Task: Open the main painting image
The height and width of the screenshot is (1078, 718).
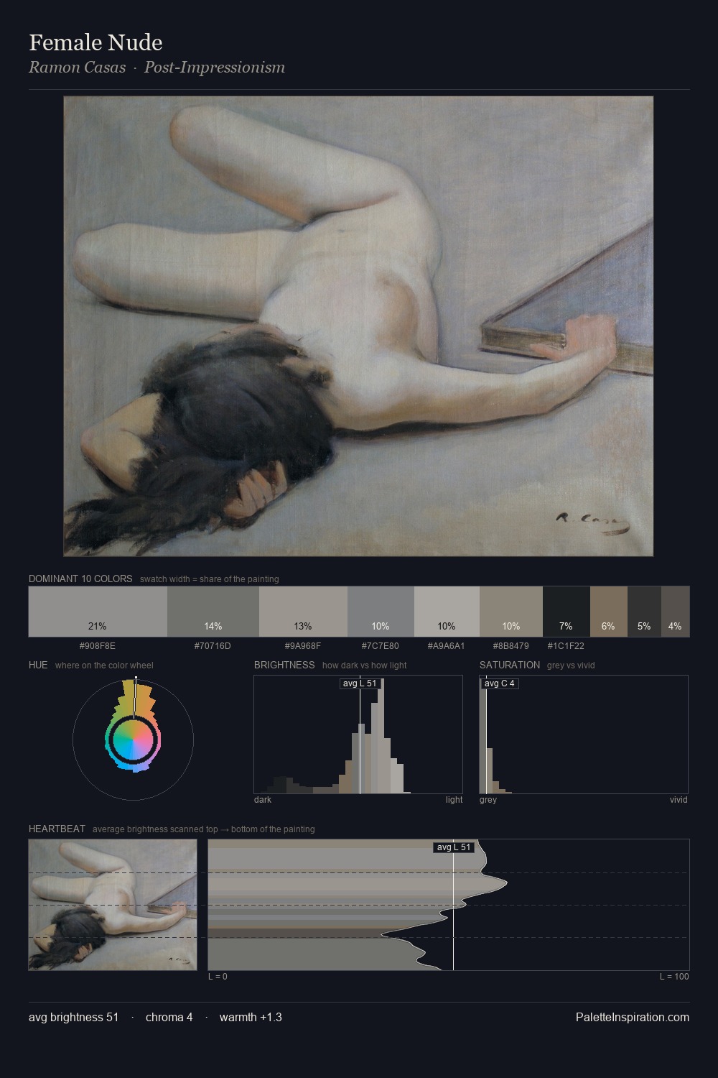Action: point(358,326)
